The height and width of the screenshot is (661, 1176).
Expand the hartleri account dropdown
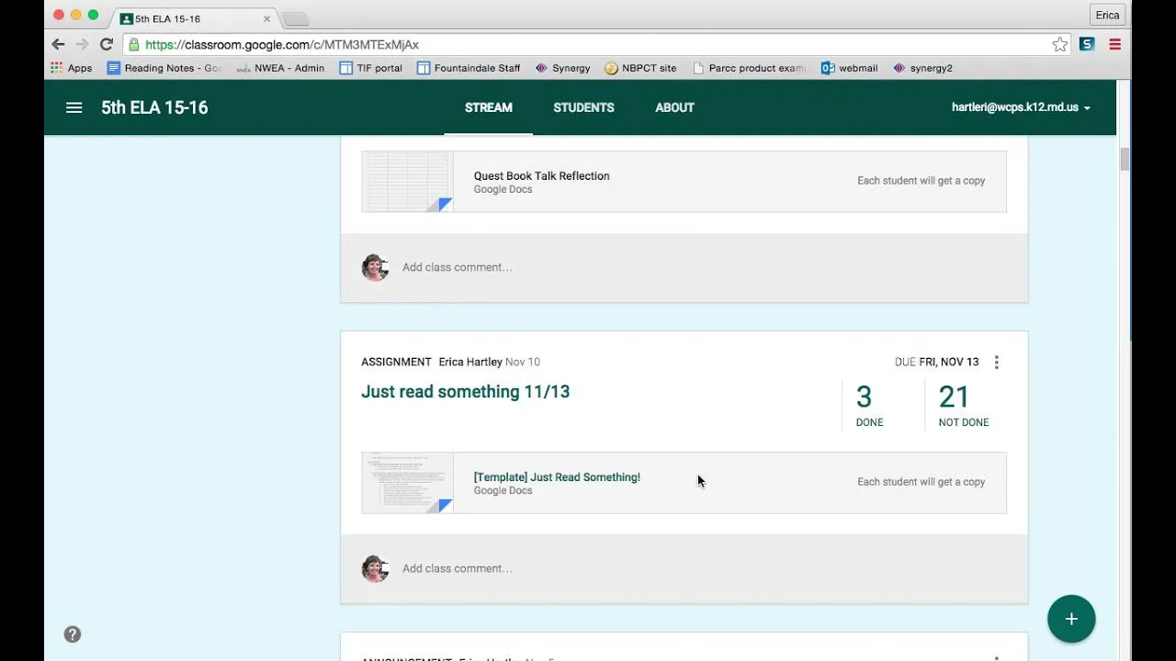(1021, 107)
